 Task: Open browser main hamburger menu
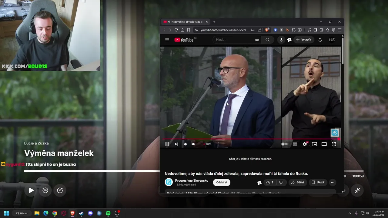[340, 30]
